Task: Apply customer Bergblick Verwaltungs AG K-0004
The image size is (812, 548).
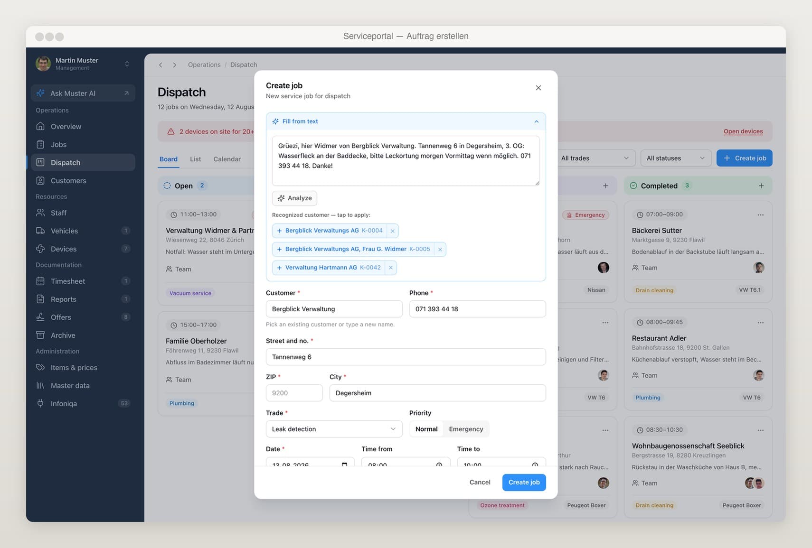Action: coord(330,231)
